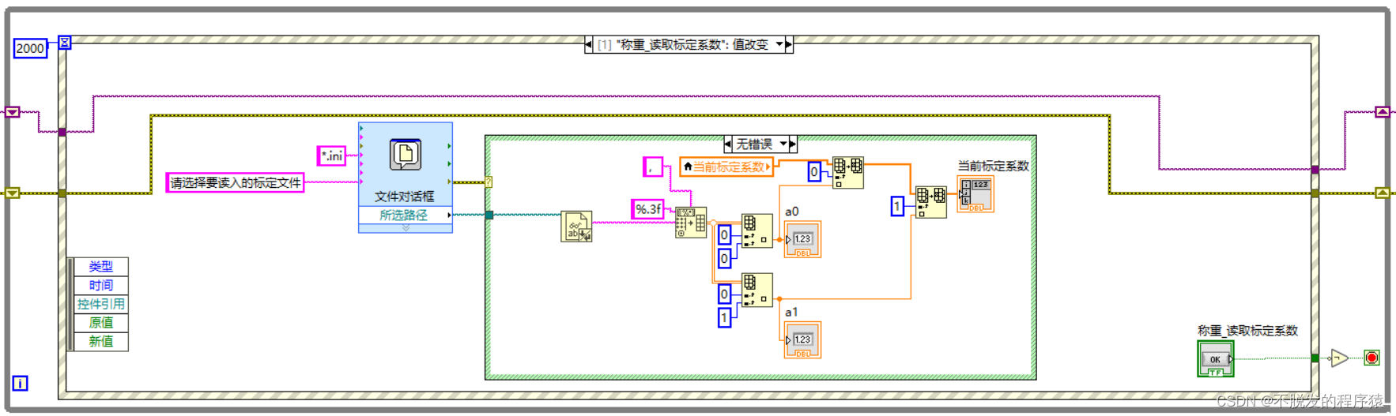Select the 新值 event data item

pos(100,341)
